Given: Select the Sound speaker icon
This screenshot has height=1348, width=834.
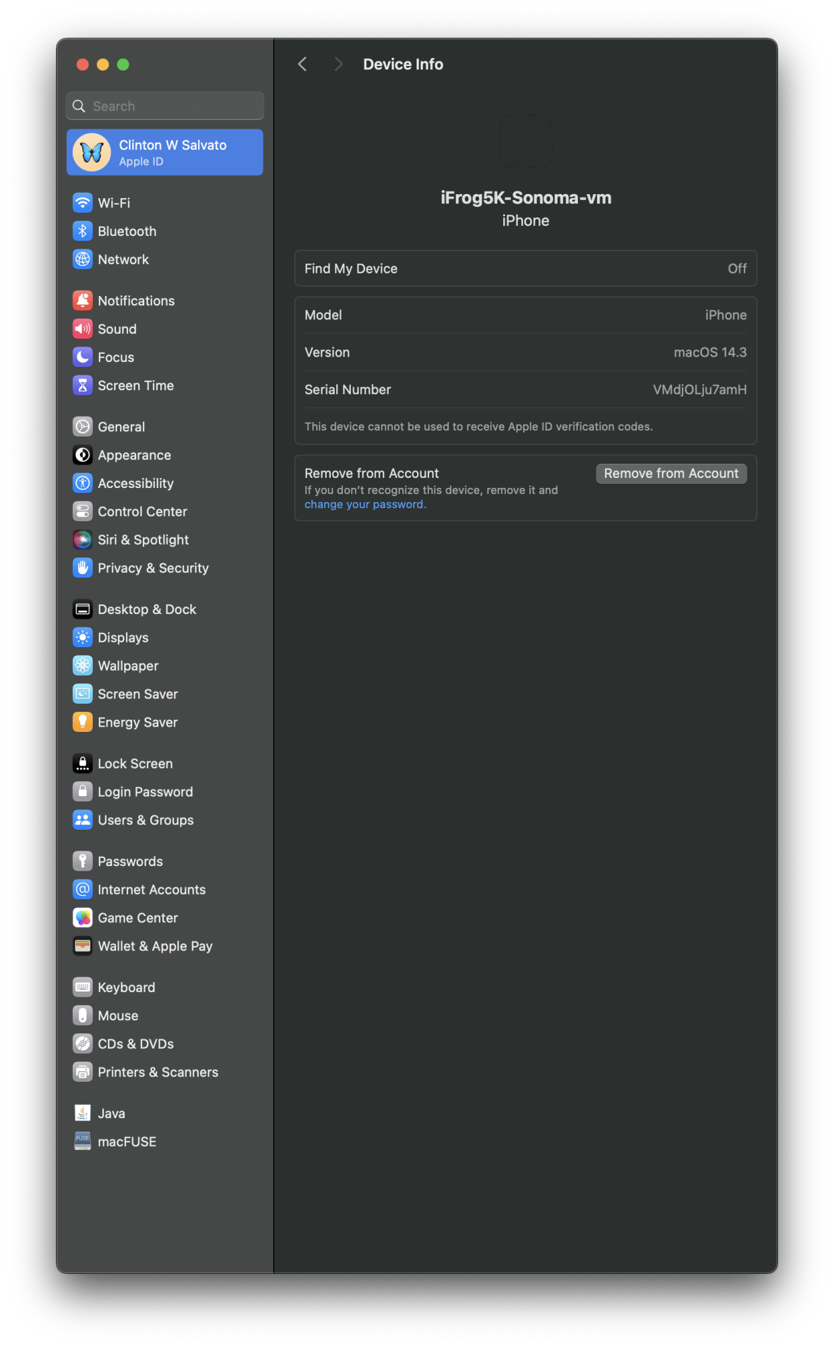Looking at the screenshot, I should click(82, 329).
